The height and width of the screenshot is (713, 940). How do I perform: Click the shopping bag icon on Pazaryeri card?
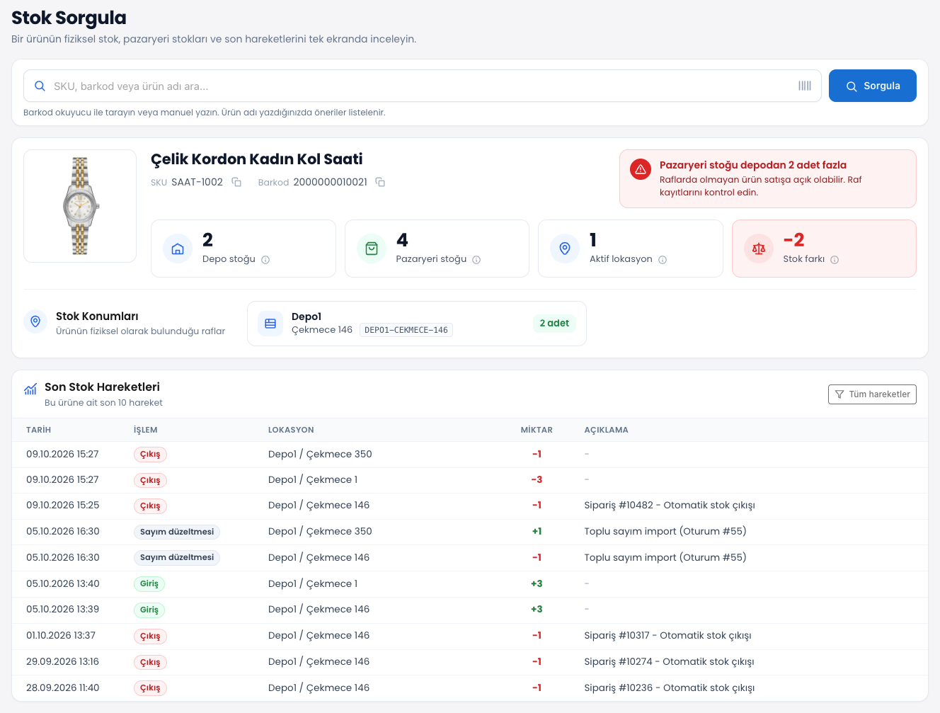click(x=372, y=249)
